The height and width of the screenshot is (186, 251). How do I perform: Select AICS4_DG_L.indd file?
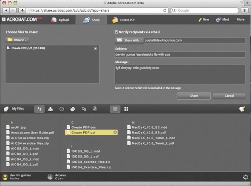pyautogui.click(x=25, y=159)
